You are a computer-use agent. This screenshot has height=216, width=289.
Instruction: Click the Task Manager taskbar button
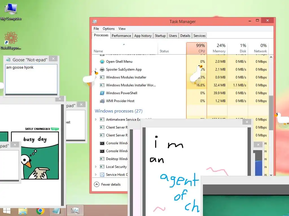click(x=75, y=210)
